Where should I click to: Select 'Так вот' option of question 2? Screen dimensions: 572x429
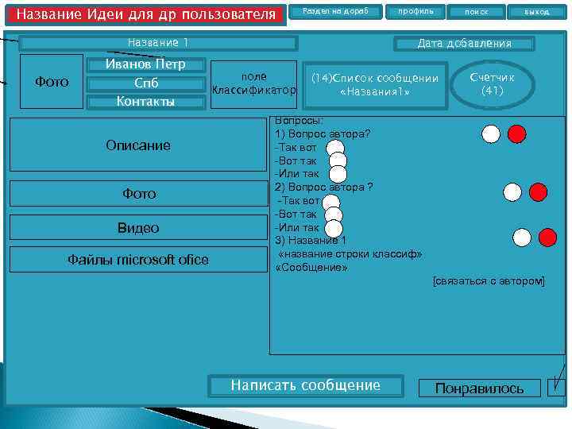click(331, 203)
